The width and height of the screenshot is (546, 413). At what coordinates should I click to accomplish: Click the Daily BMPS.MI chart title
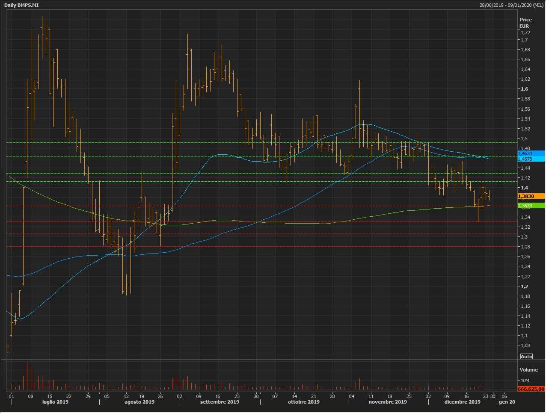click(x=21, y=5)
